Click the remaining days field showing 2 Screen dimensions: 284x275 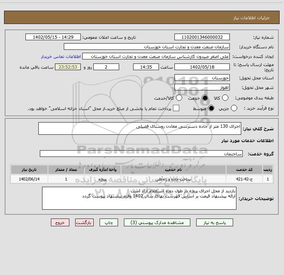coord(106,67)
